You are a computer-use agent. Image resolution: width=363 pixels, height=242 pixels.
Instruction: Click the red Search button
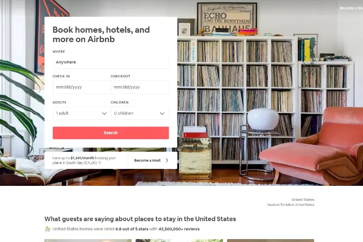pyautogui.click(x=111, y=133)
